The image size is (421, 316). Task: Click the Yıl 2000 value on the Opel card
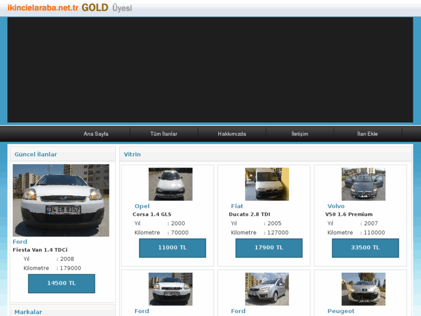coord(178,223)
